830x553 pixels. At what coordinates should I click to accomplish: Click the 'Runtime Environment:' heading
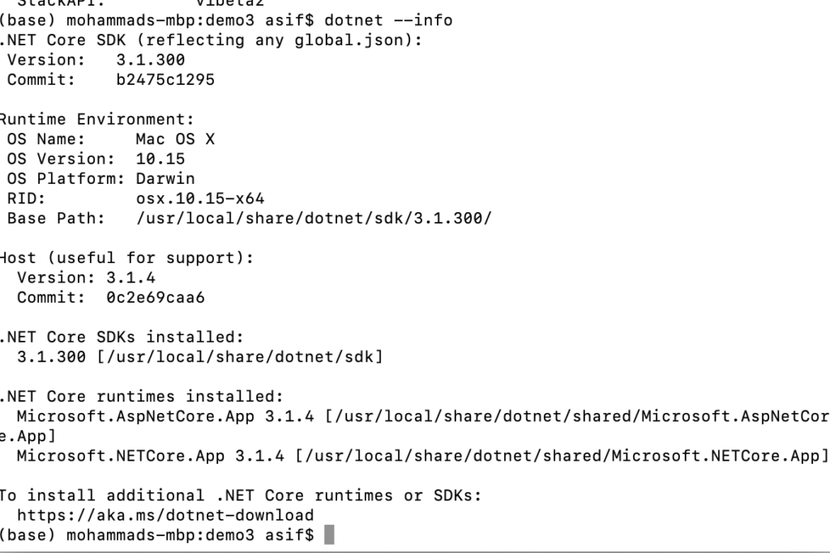point(96,119)
